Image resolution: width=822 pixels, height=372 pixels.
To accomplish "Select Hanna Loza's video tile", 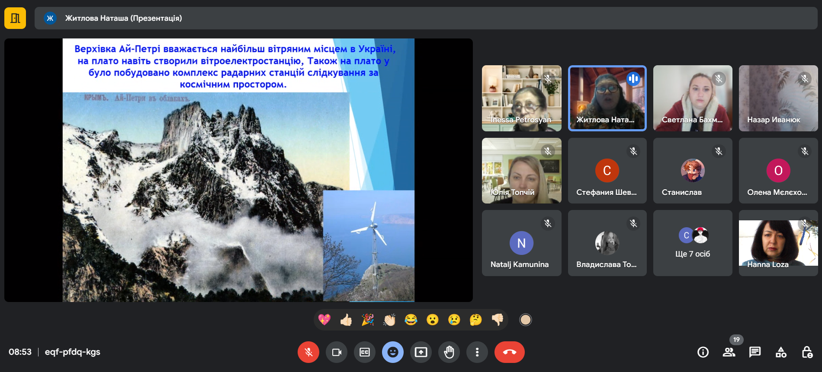I will click(778, 243).
